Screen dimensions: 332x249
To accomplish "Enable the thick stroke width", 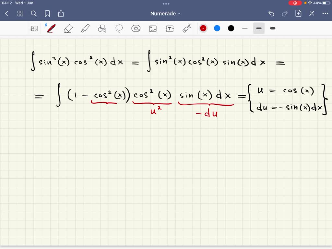I will coord(272,28).
